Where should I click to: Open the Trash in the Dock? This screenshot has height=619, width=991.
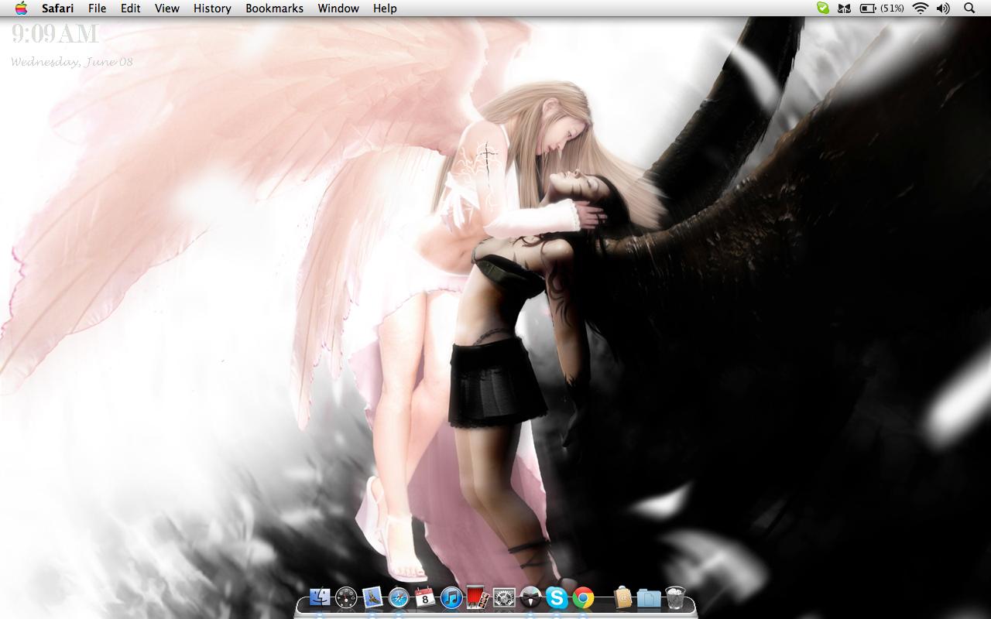675,597
